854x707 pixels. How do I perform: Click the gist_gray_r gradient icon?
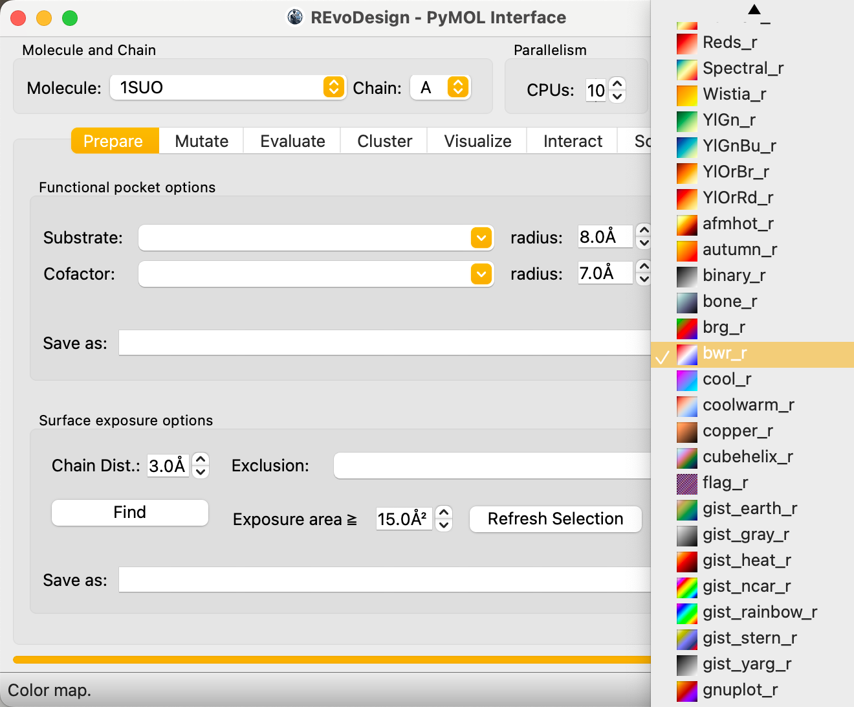687,535
